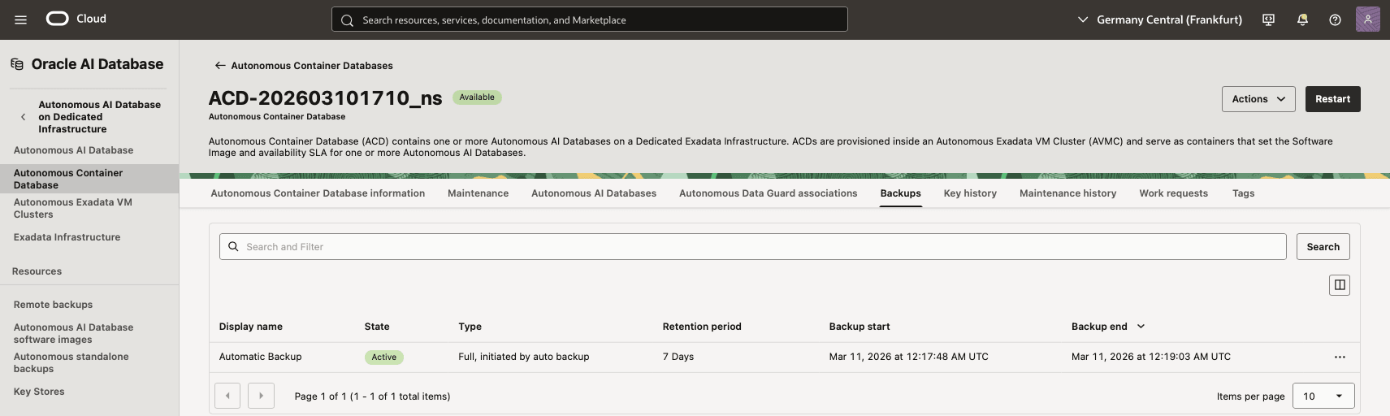Click the State column header
1390x416 pixels.
pyautogui.click(x=377, y=327)
